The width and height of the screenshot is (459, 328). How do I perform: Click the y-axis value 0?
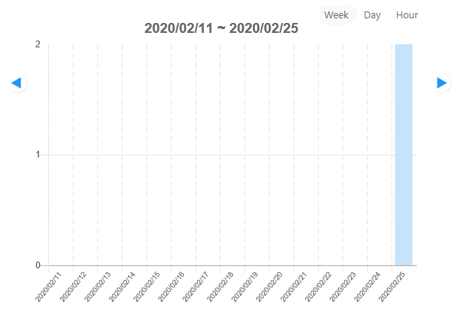38,265
